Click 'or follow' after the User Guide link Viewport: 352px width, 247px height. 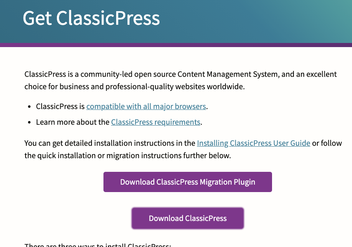[x=326, y=143]
